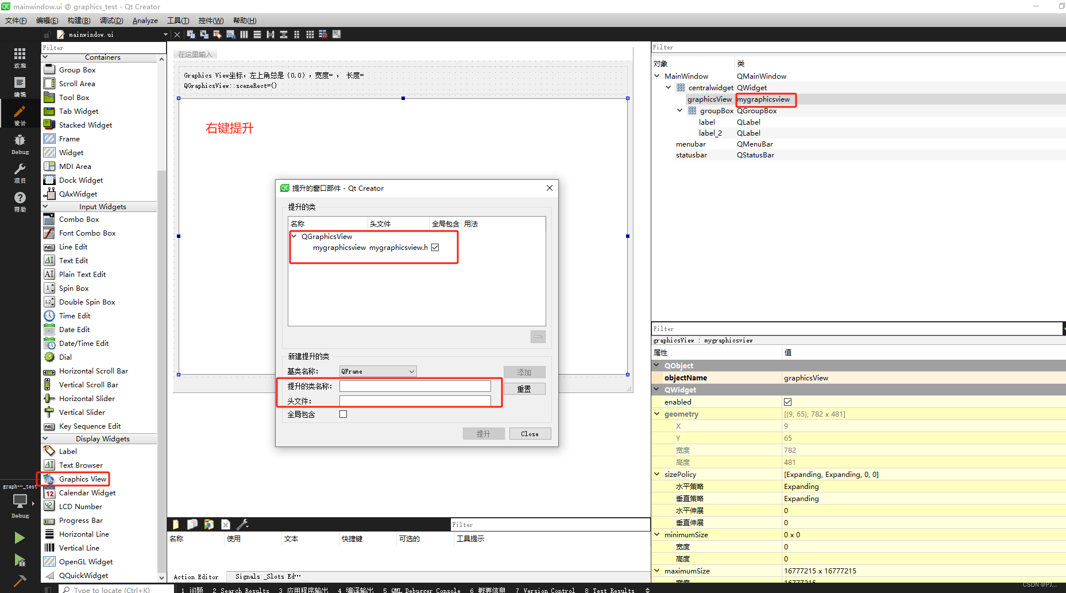The image size is (1066, 593).
Task: Uncheck the checkbox next to mygraphicsview.h
Action: tap(435, 247)
